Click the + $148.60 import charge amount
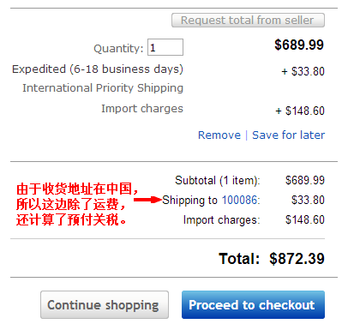The height and width of the screenshot is (330, 342). [300, 111]
